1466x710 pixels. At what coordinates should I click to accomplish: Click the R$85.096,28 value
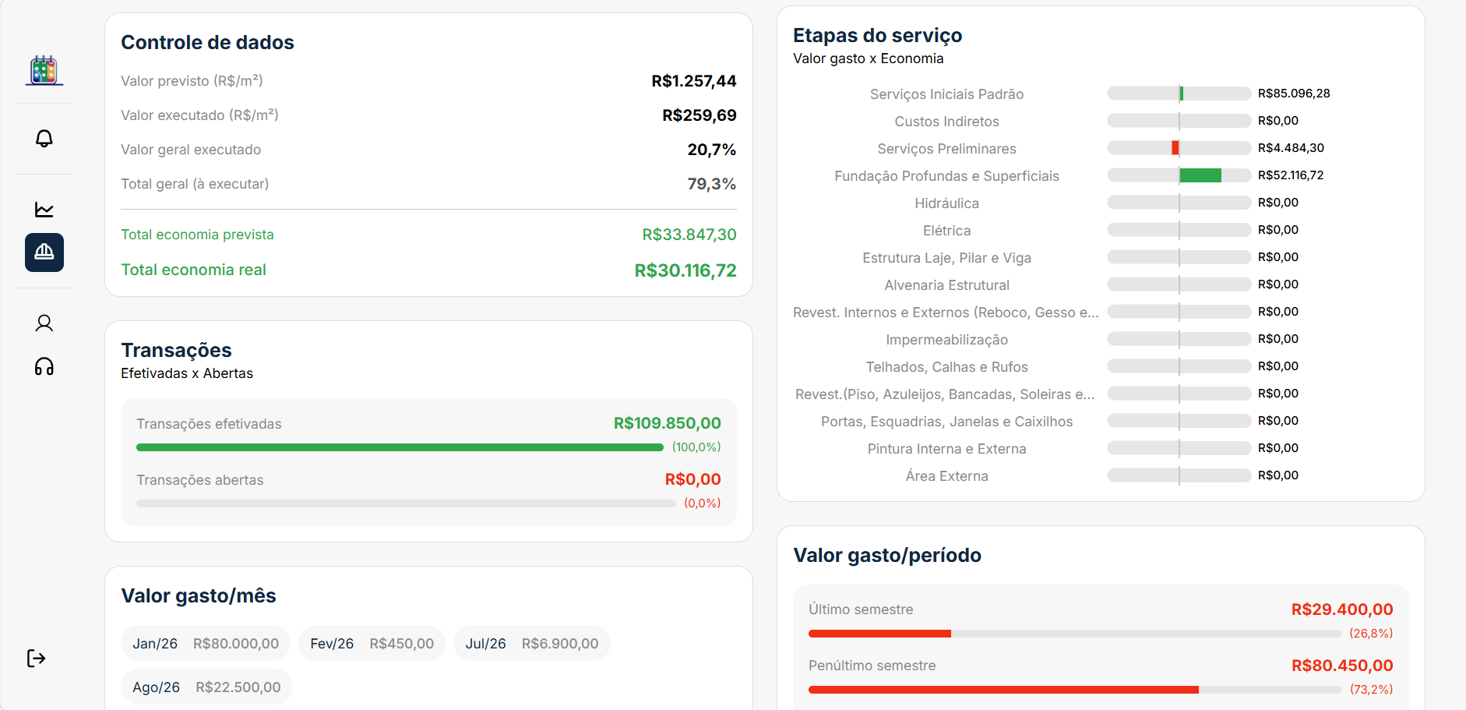[x=1294, y=94]
